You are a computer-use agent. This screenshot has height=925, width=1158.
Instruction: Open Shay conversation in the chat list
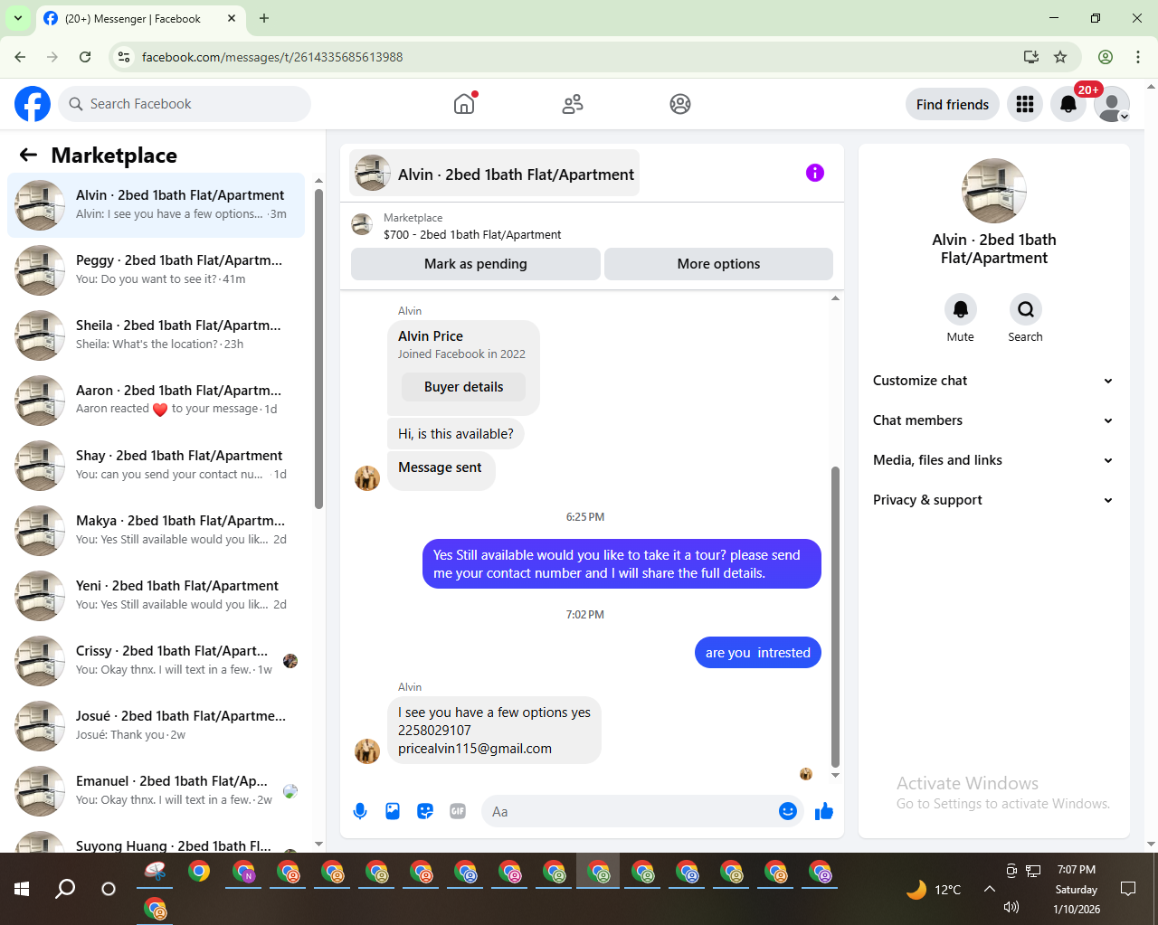[x=156, y=466]
